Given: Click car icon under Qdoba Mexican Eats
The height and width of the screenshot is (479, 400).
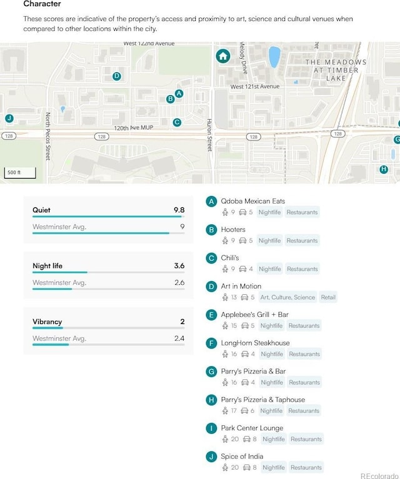Looking at the screenshot, I should (x=242, y=212).
